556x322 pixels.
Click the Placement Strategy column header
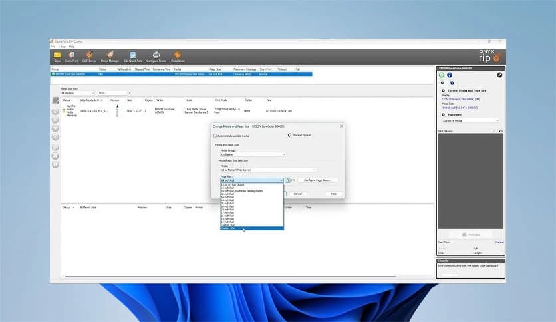click(x=245, y=69)
